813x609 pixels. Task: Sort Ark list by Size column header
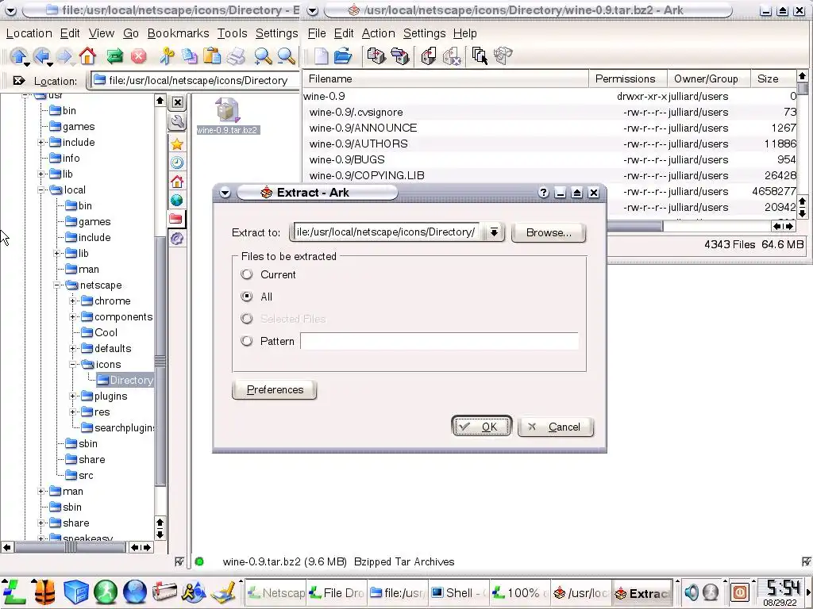pos(773,79)
